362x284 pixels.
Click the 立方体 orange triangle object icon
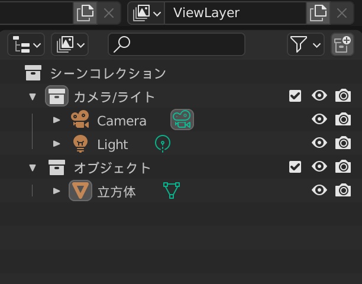point(80,191)
